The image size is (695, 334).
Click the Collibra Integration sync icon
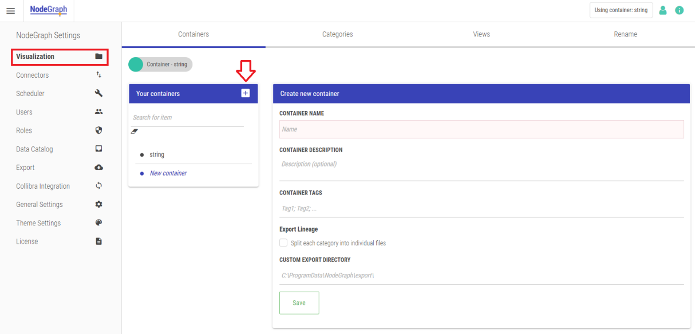pyautogui.click(x=99, y=186)
